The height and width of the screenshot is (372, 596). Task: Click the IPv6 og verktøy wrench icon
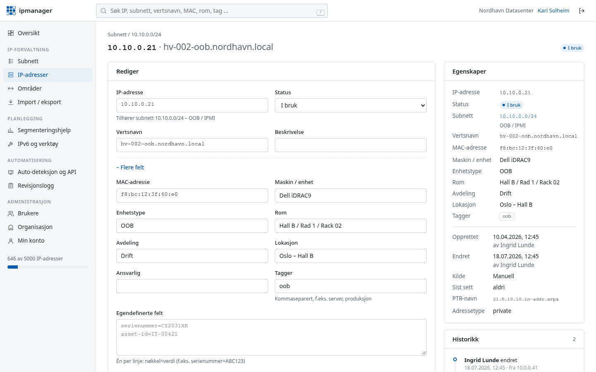click(x=11, y=144)
